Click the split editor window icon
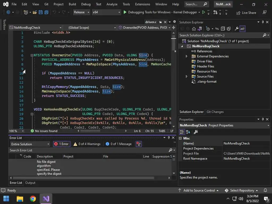The height and width of the screenshot is (204, 272). click(173, 27)
